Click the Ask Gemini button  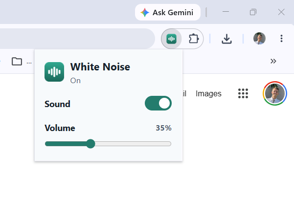coord(168,12)
